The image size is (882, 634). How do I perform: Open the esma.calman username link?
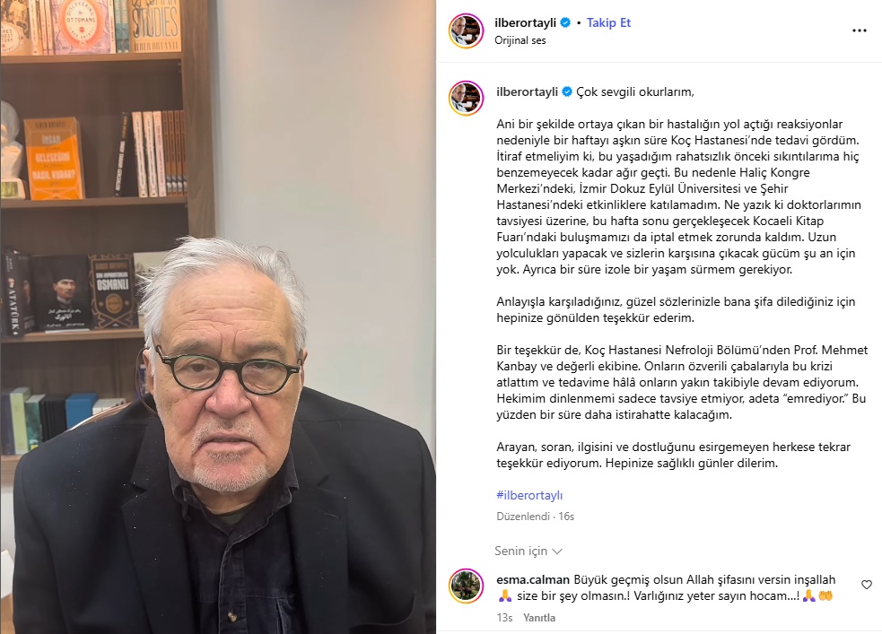tap(533, 579)
